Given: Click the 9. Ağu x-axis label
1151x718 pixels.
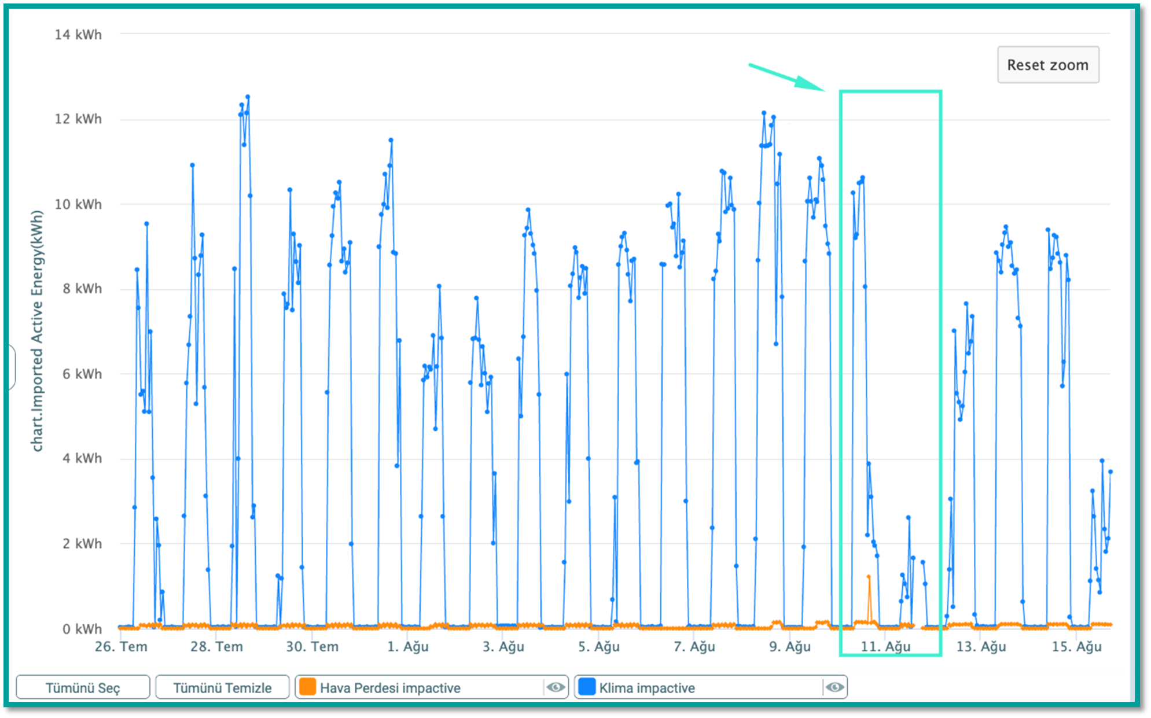Looking at the screenshot, I should click(790, 646).
